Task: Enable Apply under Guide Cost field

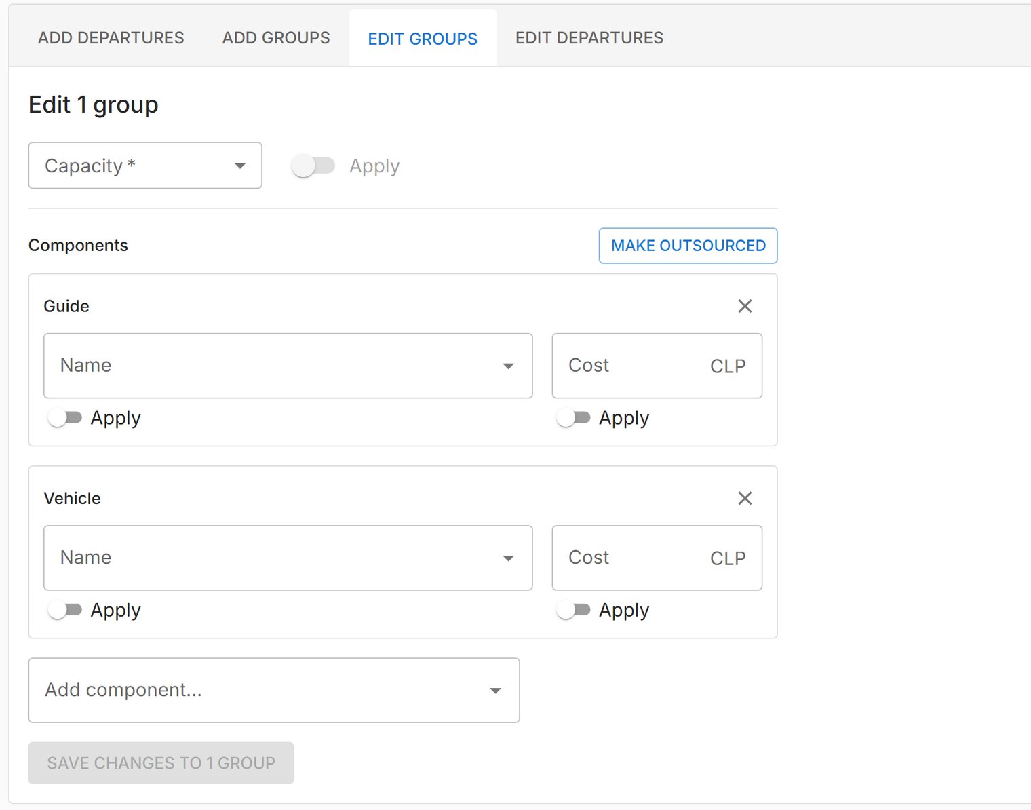Action: point(574,418)
